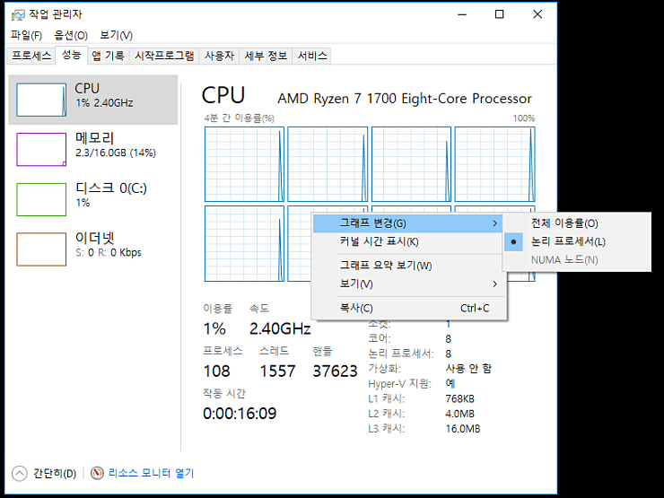The image size is (664, 498).
Task: Click the 논리 프로세서 count label
Action: click(401, 354)
